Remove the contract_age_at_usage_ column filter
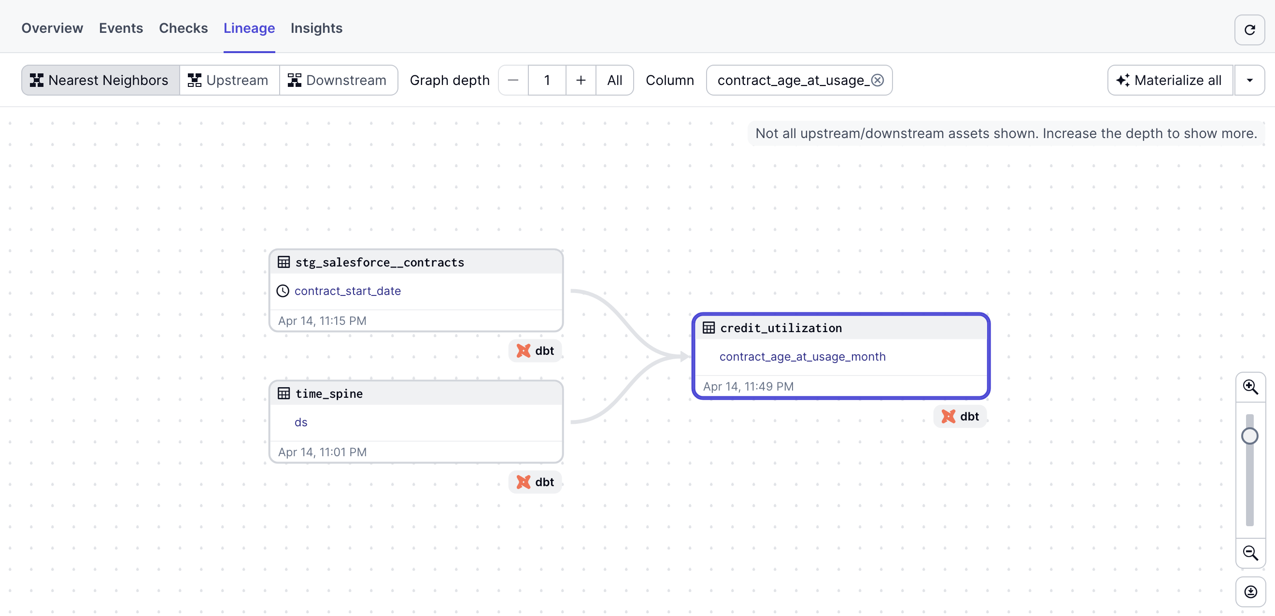 (x=878, y=80)
